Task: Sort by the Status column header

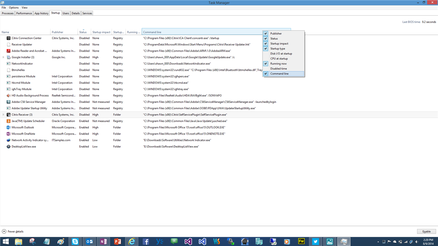Action: [84, 32]
